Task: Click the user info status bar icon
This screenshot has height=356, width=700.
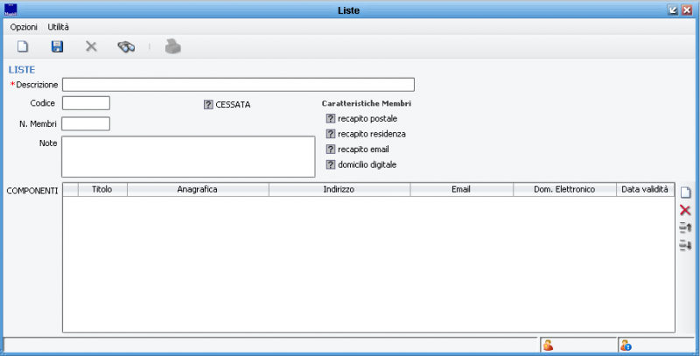Action: (x=626, y=345)
